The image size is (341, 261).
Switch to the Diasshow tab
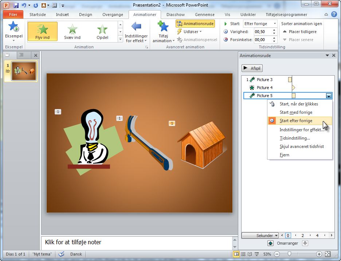(x=176, y=15)
